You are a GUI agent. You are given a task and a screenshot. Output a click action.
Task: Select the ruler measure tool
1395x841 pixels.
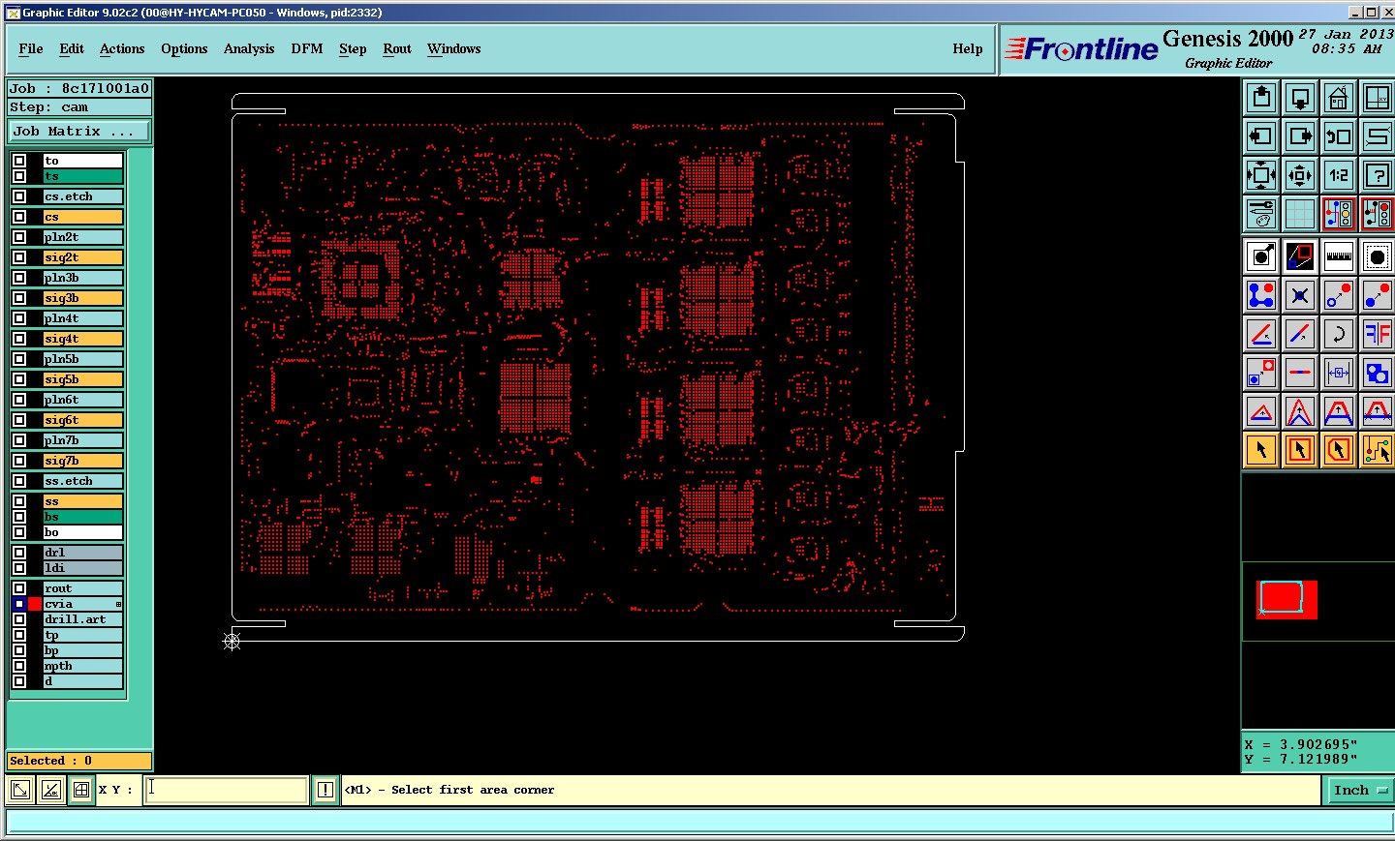tap(1339, 256)
